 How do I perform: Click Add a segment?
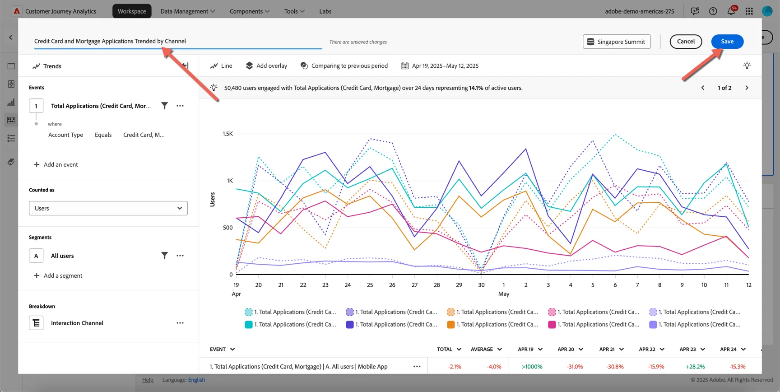tap(58, 275)
